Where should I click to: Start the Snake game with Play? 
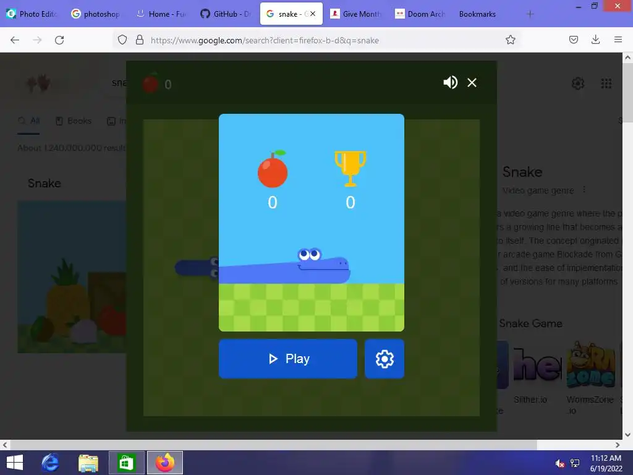point(288,359)
